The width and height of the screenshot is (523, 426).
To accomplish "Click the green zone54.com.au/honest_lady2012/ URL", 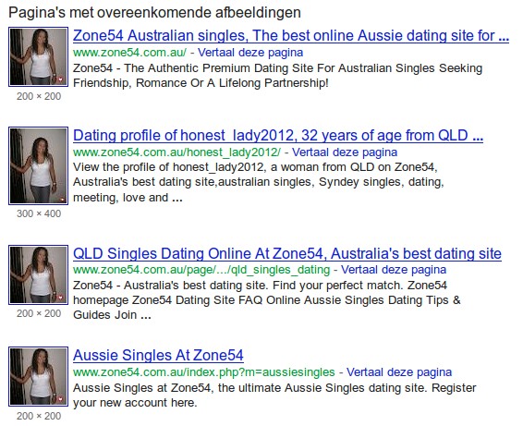I will pos(177,152).
